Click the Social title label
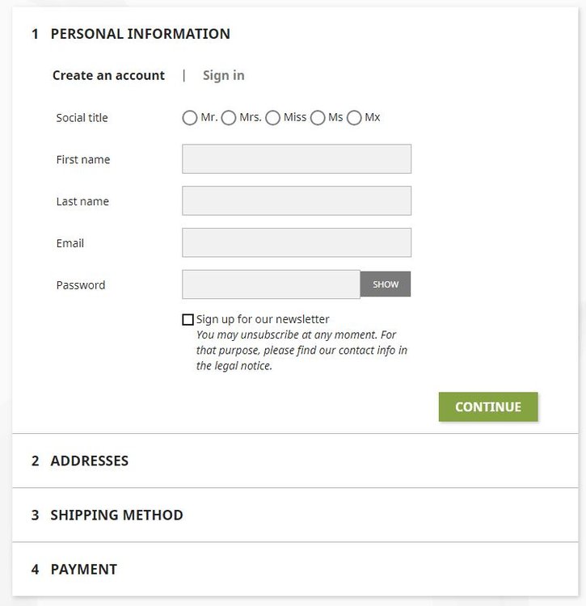Screen dimensions: 586x606 [82, 118]
